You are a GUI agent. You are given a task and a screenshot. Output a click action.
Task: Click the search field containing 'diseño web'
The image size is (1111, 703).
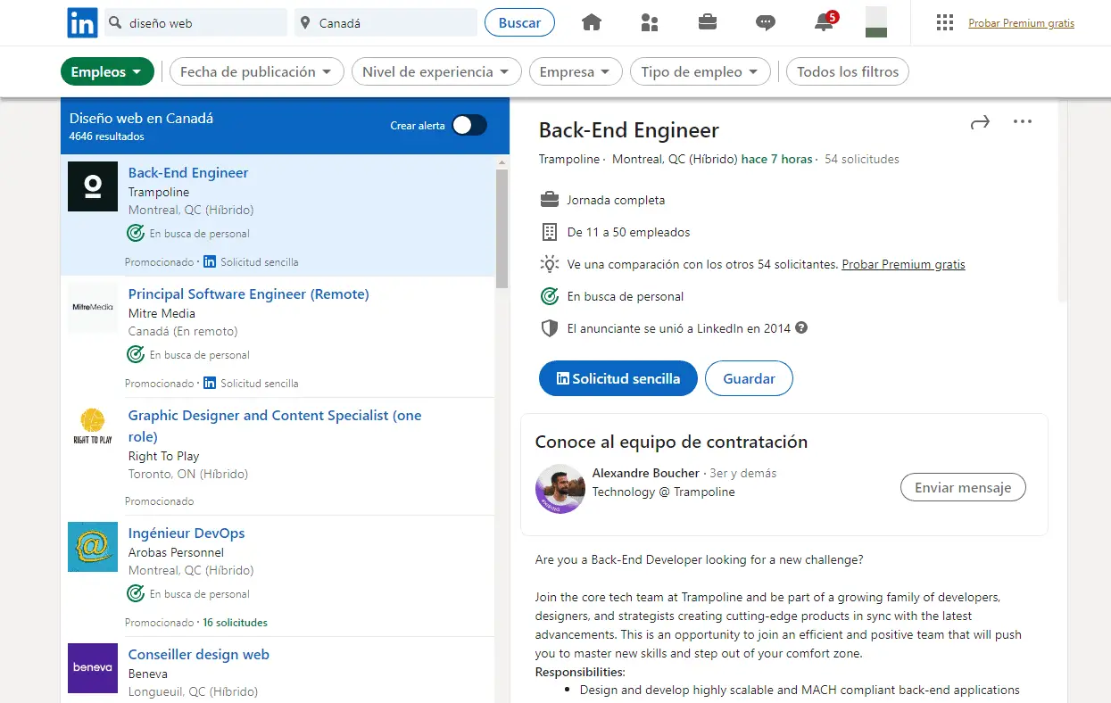(x=195, y=23)
